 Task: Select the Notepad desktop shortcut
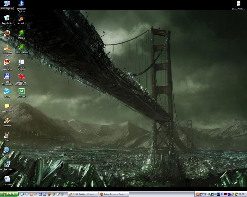pos(7,151)
